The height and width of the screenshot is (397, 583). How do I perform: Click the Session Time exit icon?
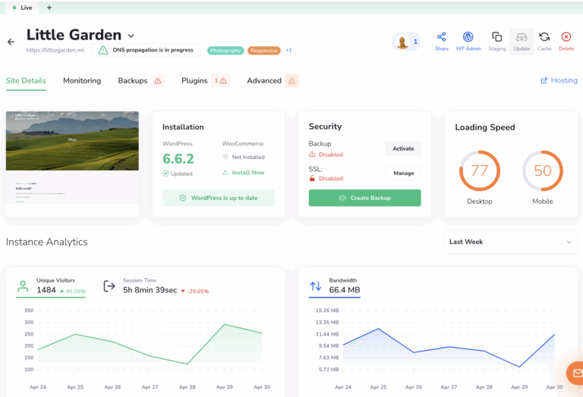109,286
